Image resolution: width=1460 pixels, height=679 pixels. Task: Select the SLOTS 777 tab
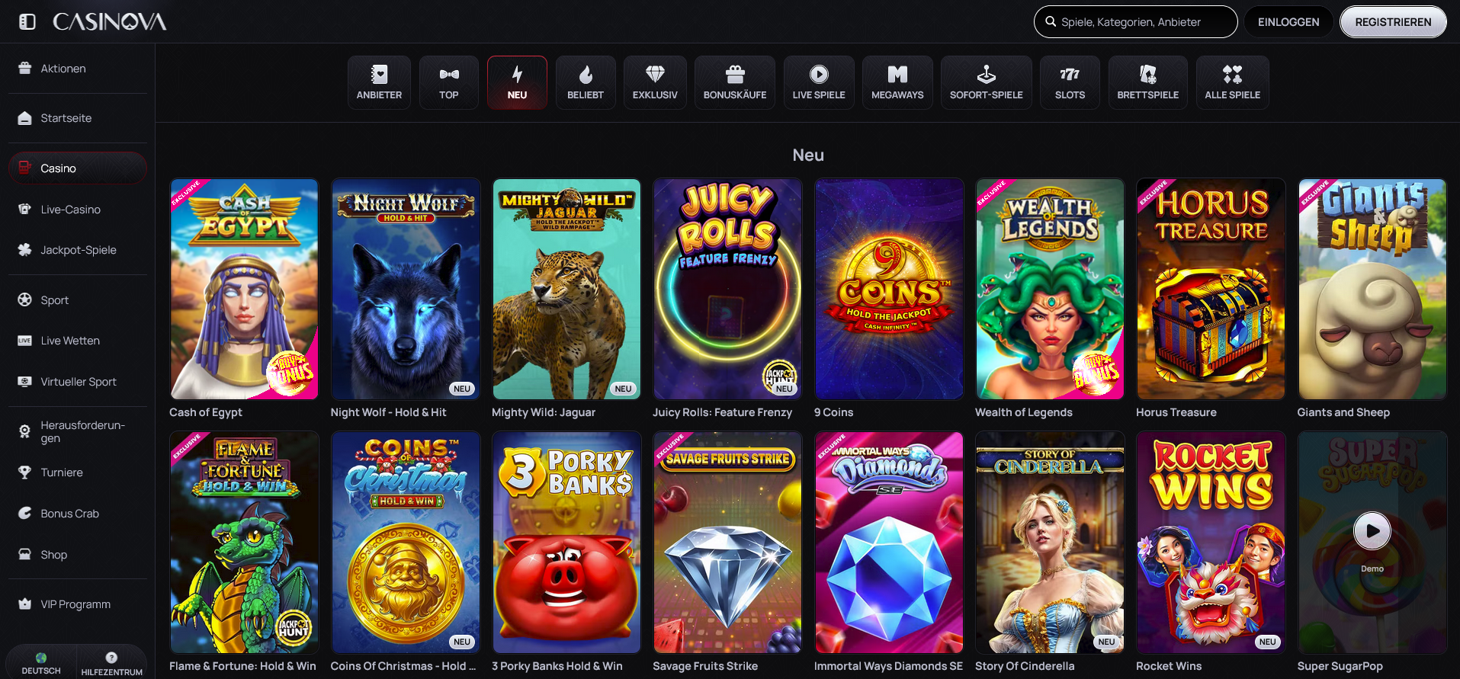[1070, 82]
